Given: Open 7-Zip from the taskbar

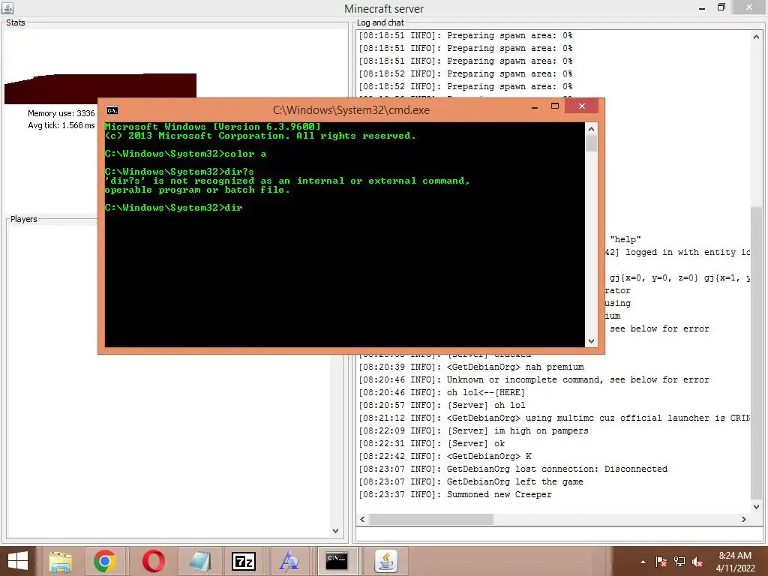Looking at the screenshot, I should [244, 561].
